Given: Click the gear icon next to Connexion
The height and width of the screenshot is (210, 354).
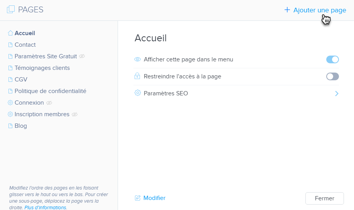Looking at the screenshot, I should pos(10,103).
